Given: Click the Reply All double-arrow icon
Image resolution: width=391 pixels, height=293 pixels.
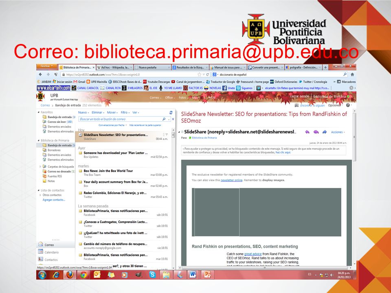Looking at the screenshot, I should pos(316,132).
